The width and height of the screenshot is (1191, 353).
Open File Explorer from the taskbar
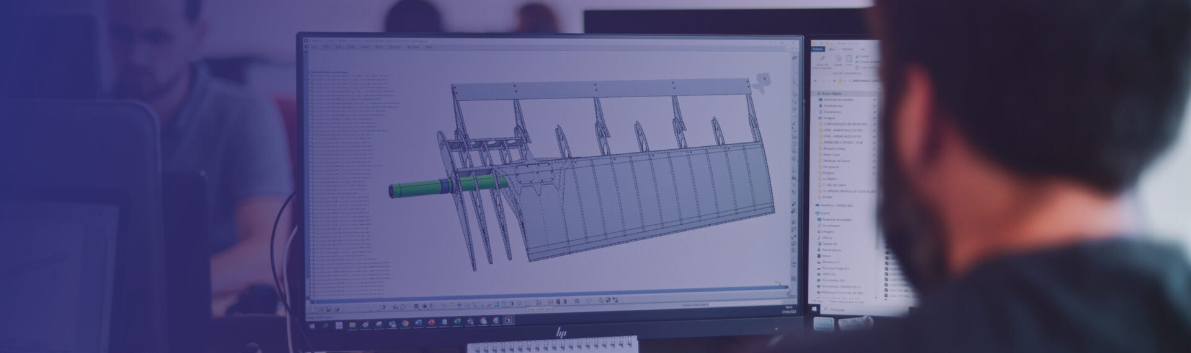352,325
